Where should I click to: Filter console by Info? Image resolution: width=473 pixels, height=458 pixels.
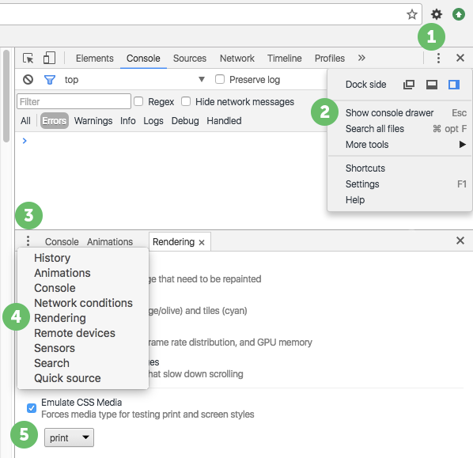tap(128, 121)
